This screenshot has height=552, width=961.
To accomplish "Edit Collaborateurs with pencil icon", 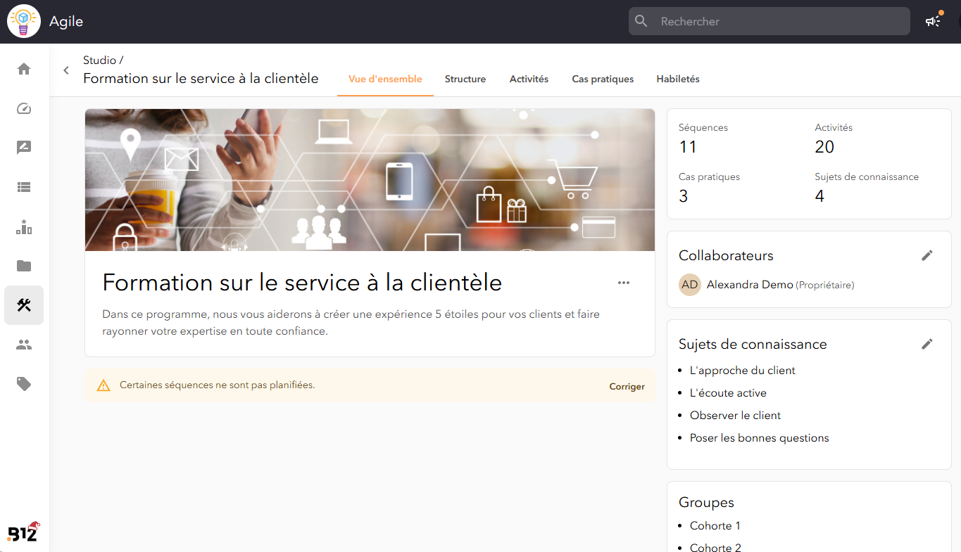I will [927, 255].
